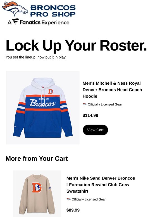Click the orange D logo on the hoodie
Image resolution: width=162 pixels, height=217 pixels.
coord(51,91)
